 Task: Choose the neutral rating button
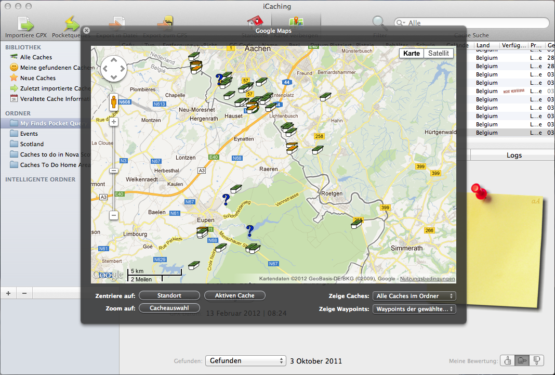[x=522, y=360]
